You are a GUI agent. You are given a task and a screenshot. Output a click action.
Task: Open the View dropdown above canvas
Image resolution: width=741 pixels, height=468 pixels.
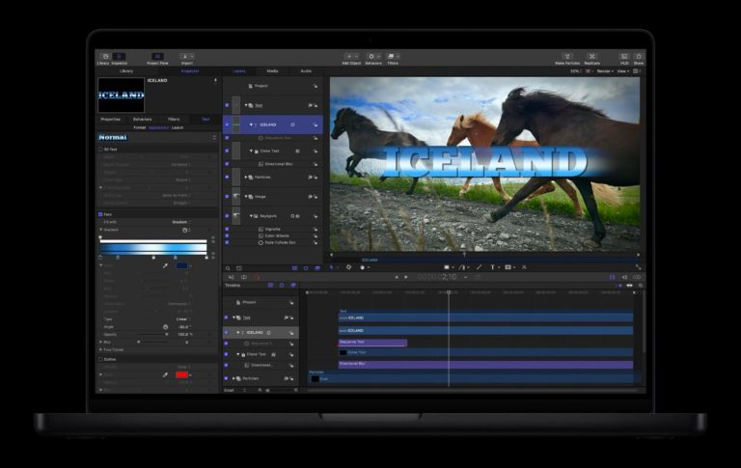click(623, 71)
